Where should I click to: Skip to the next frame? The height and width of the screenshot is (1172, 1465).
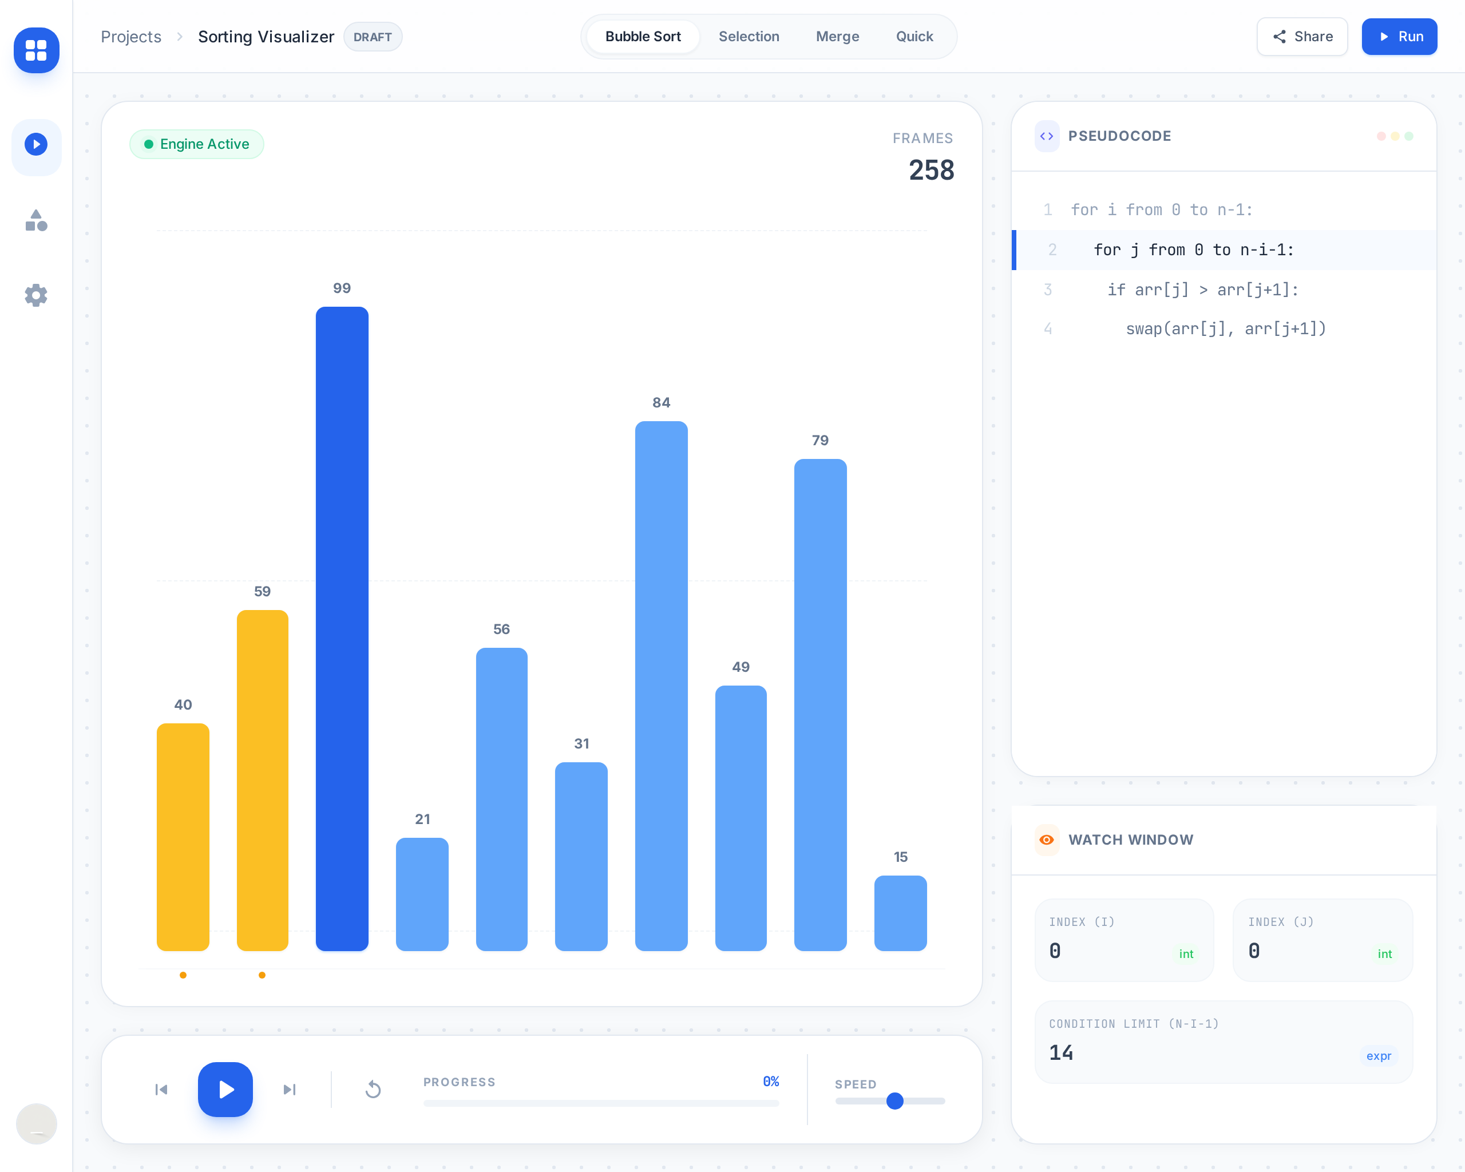290,1090
